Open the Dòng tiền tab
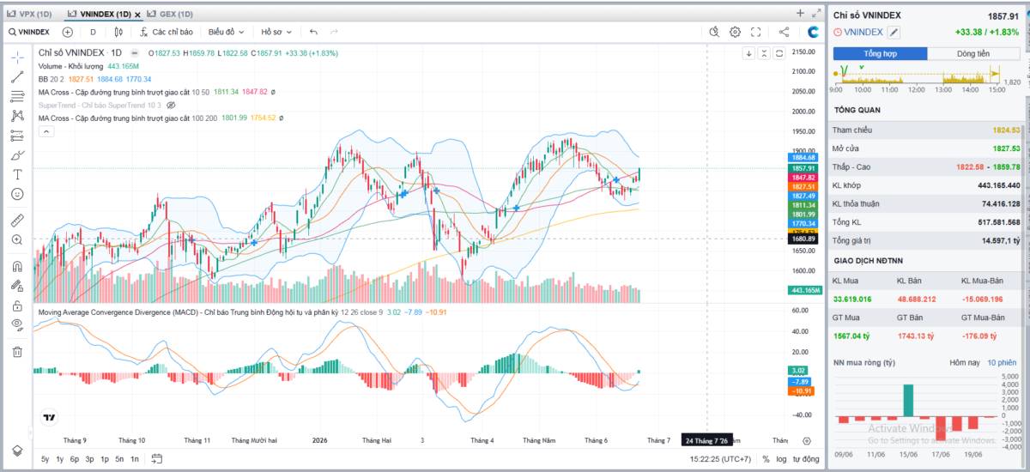Image resolution: width=1030 pixels, height=472 pixels. coord(972,53)
